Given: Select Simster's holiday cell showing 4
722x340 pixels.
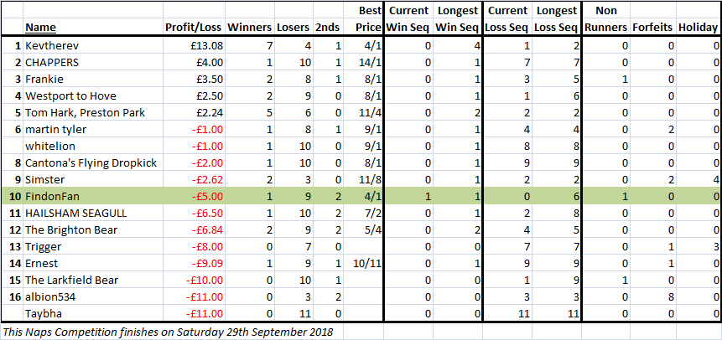Looking at the screenshot, I should pos(698,180).
